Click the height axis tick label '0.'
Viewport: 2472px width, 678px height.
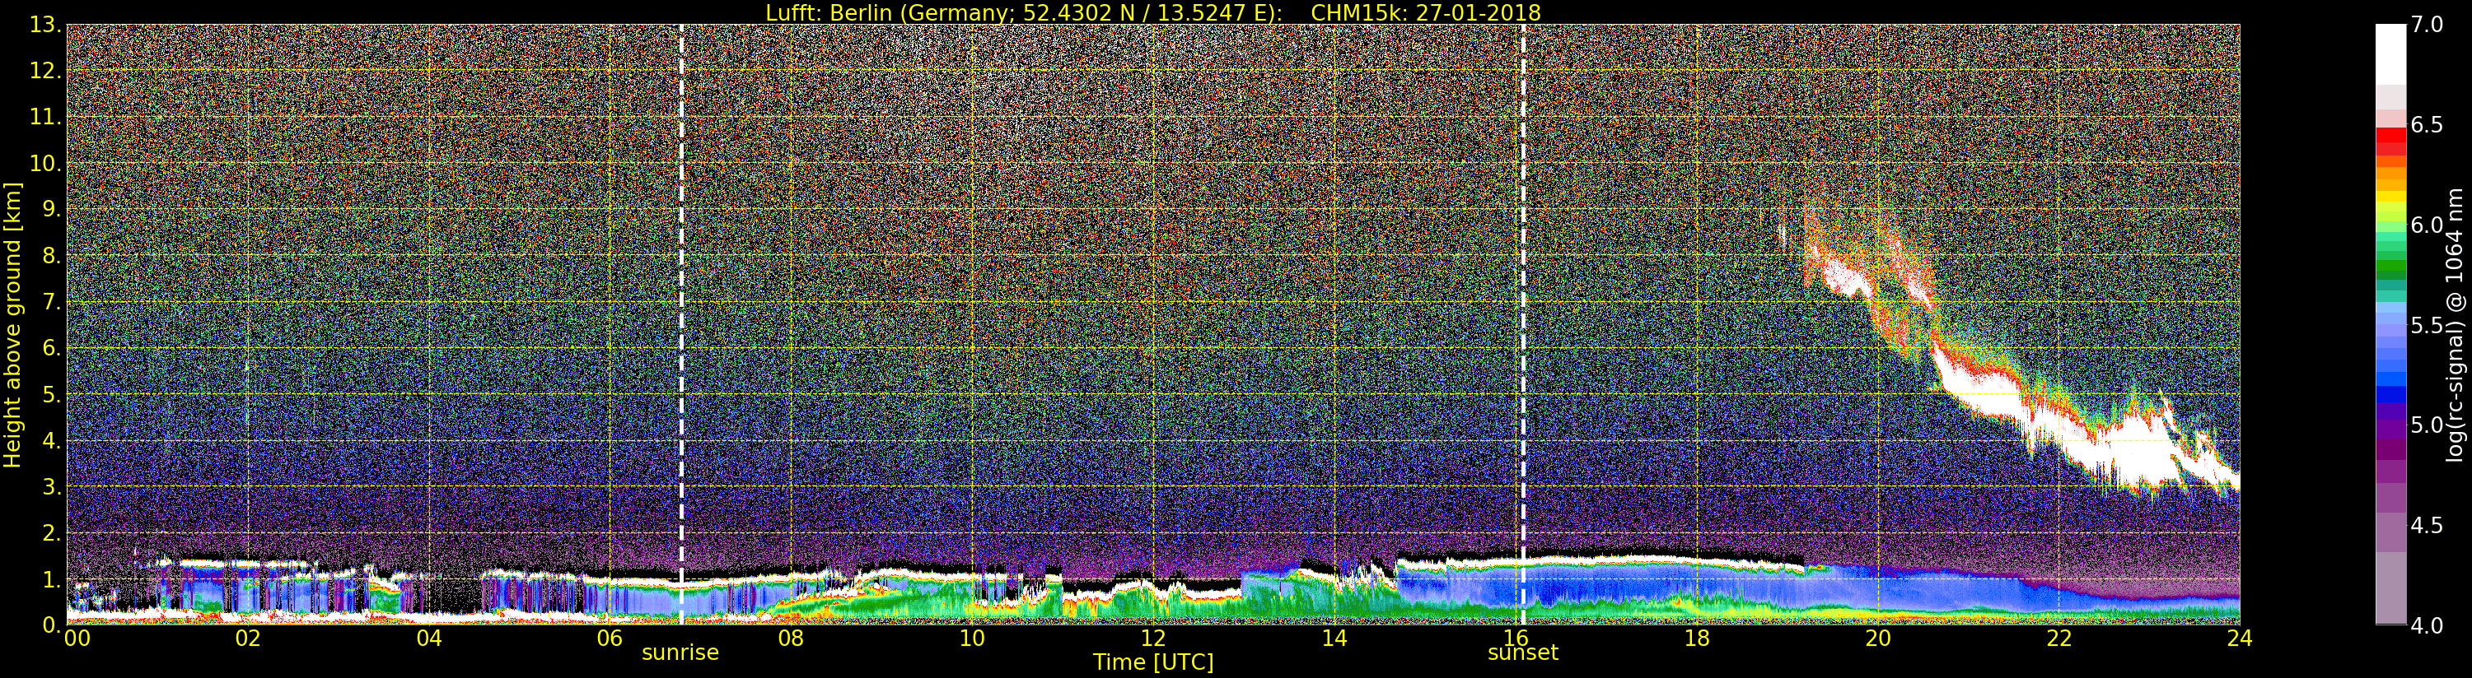point(52,625)
